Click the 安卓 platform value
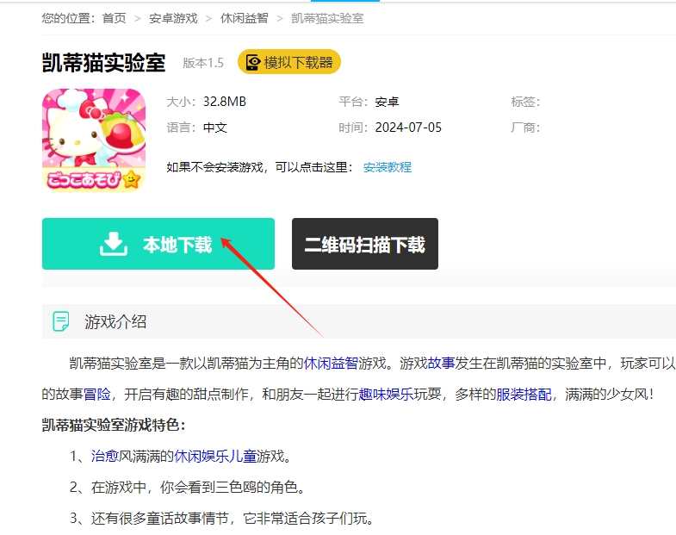 [x=387, y=102]
